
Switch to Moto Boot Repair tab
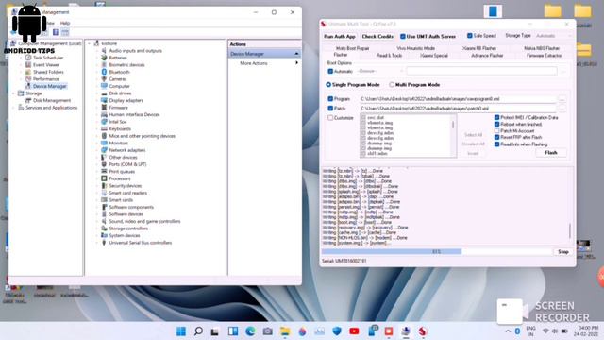[x=352, y=48]
